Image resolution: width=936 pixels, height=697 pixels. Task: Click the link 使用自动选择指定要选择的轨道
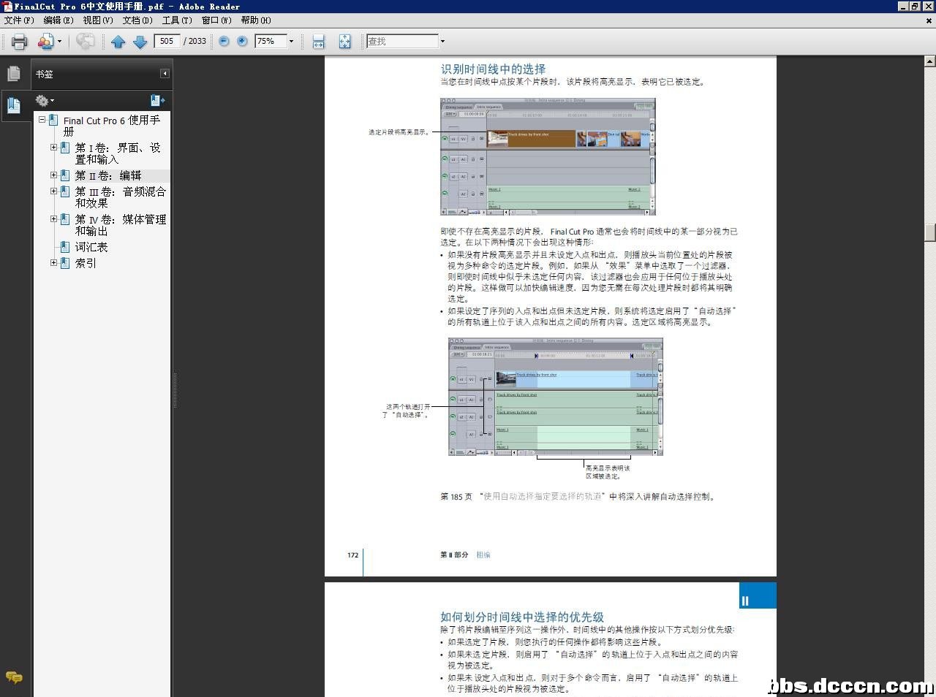[543, 497]
